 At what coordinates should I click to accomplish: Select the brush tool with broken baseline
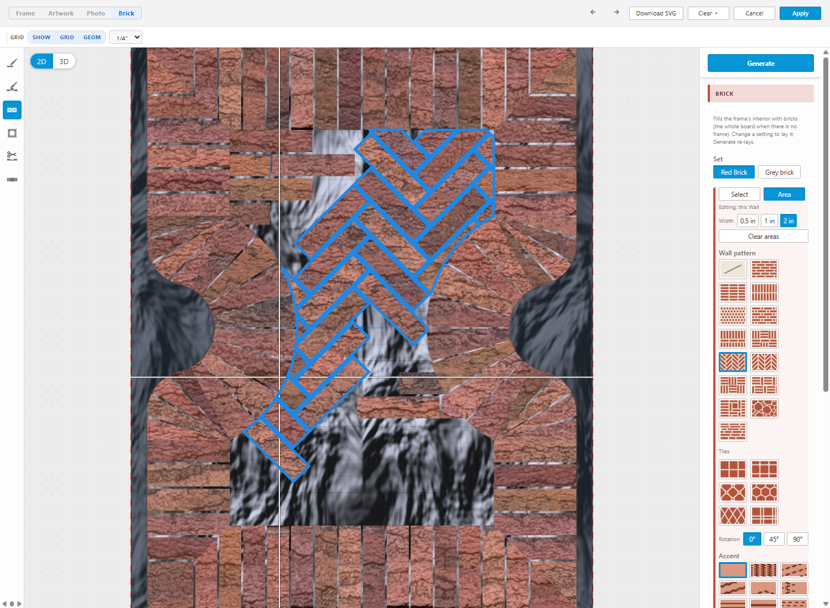pos(12,87)
